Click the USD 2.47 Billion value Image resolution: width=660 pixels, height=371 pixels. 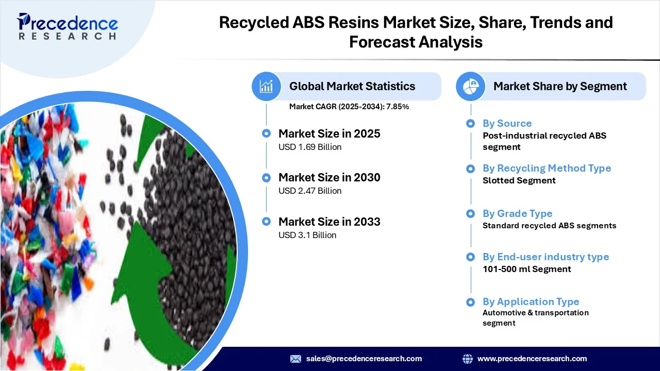tap(310, 191)
